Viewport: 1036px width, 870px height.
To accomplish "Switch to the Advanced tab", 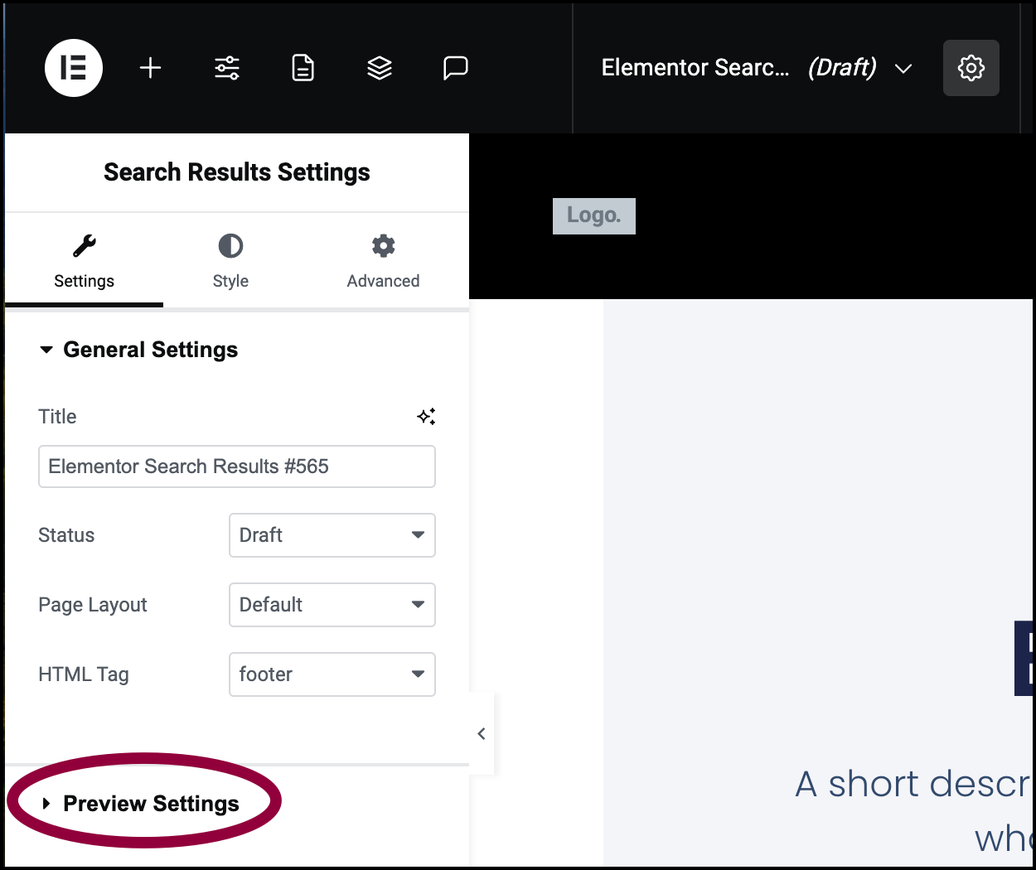I will (x=383, y=261).
